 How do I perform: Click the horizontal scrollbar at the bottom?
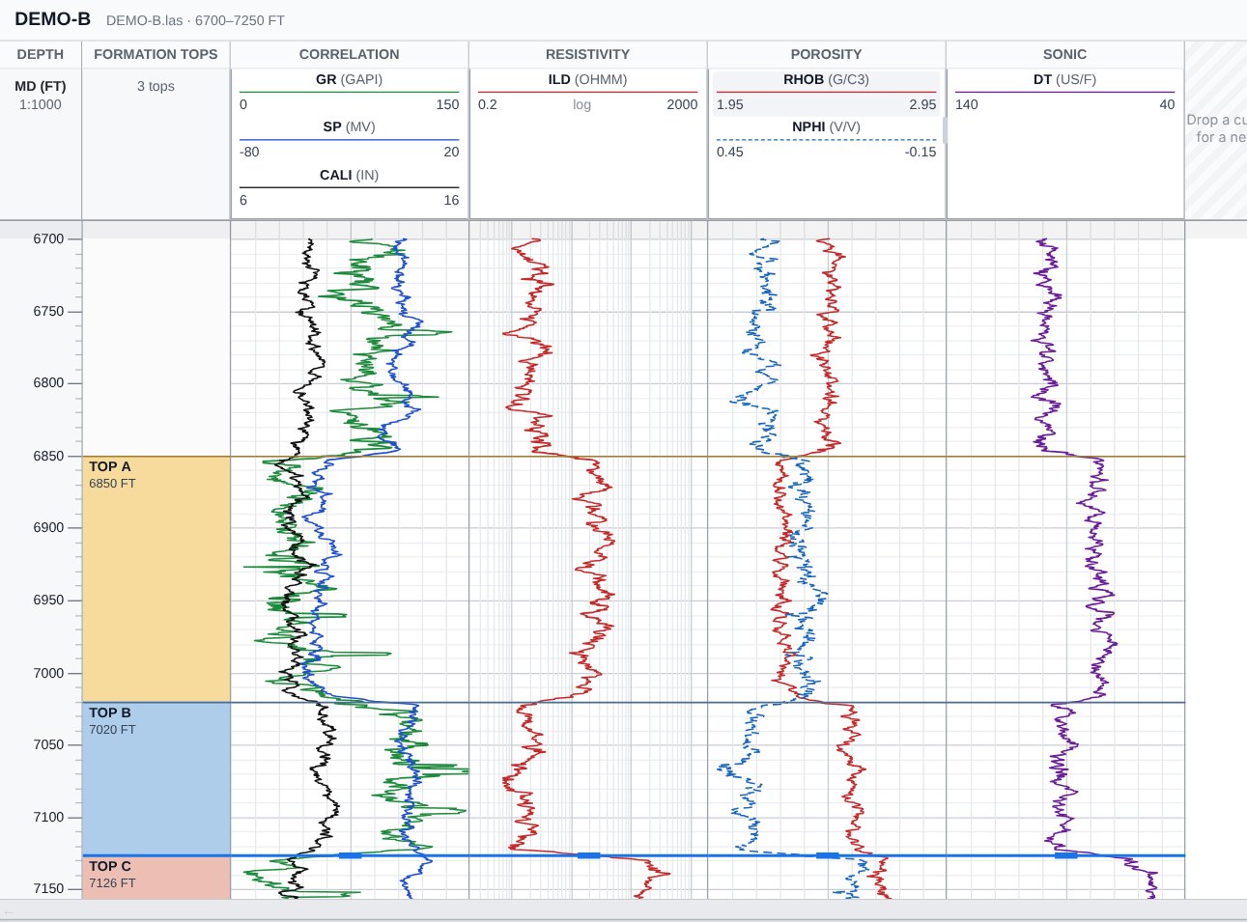coord(623,909)
